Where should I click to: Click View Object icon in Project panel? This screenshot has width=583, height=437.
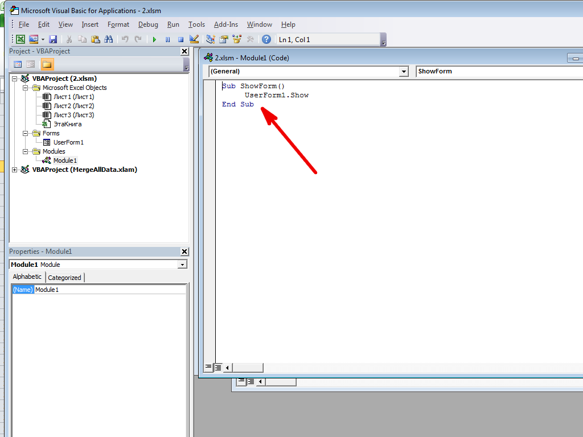(x=31, y=64)
